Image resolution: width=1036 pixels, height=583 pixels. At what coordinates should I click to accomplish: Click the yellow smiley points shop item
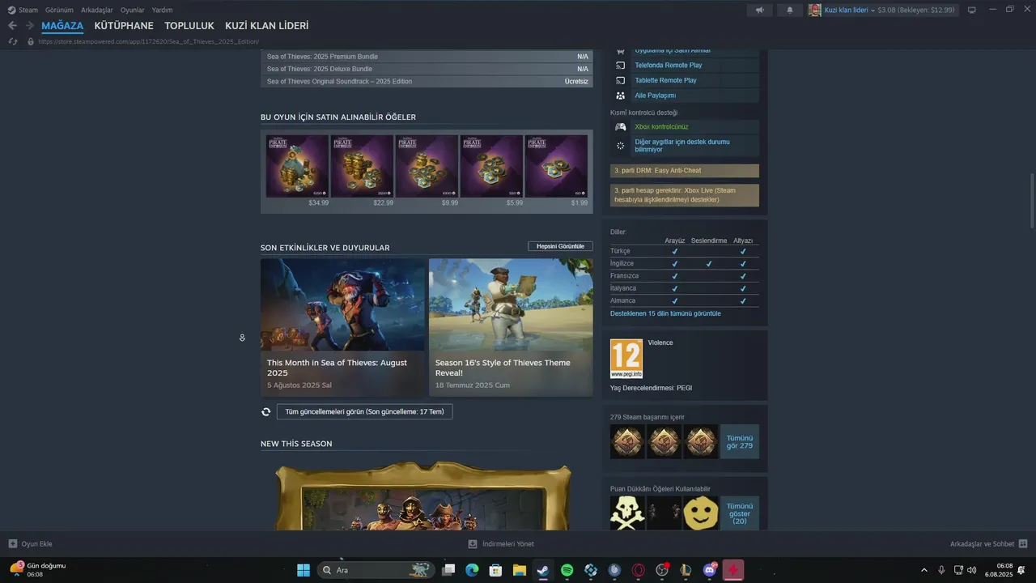coord(700,513)
